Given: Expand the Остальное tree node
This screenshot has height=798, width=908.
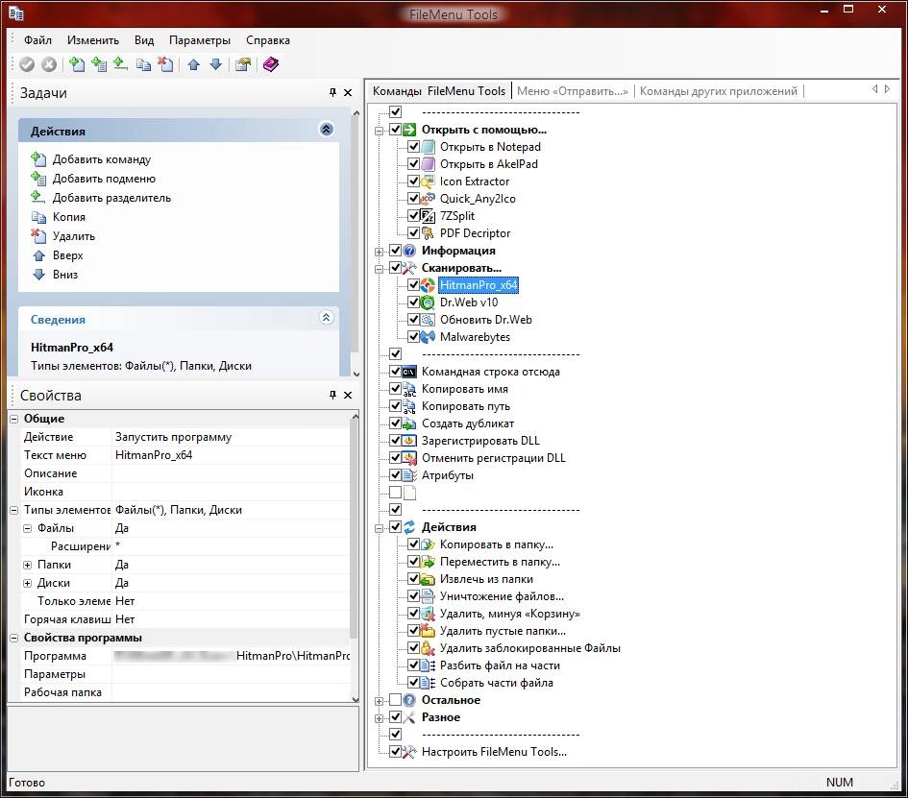Looking at the screenshot, I should 379,701.
